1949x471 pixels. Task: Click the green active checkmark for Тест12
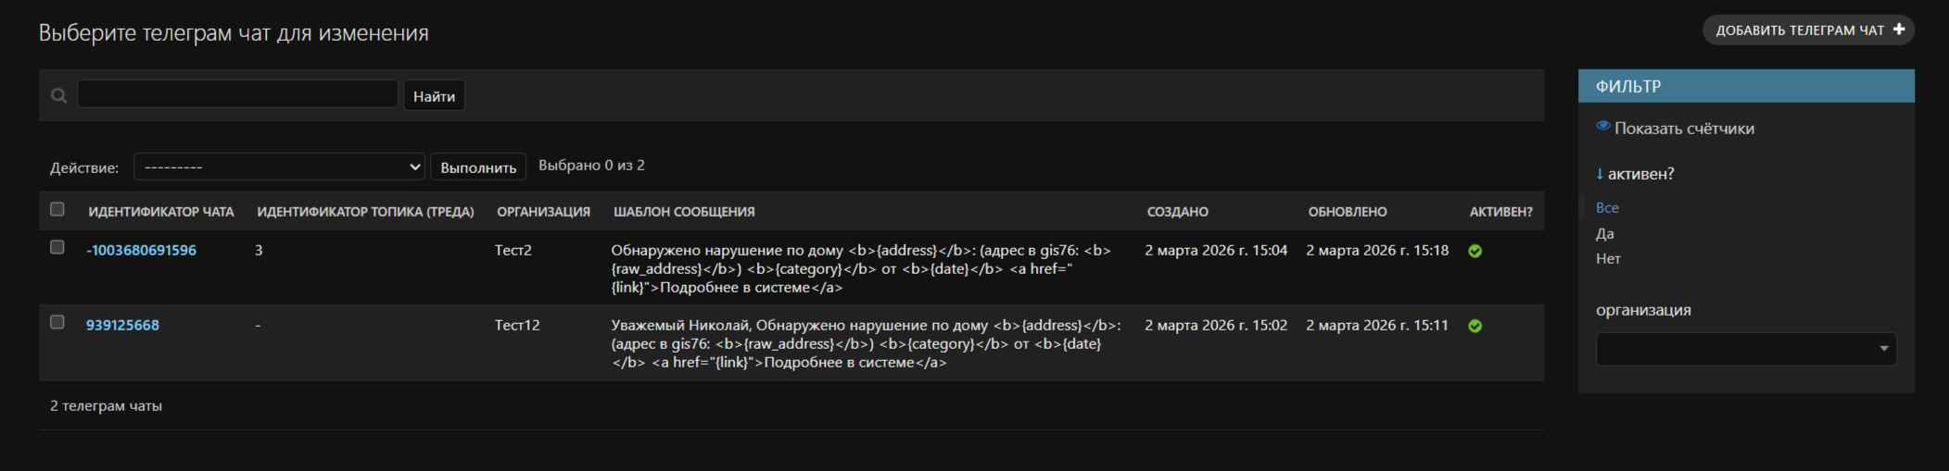1474,326
